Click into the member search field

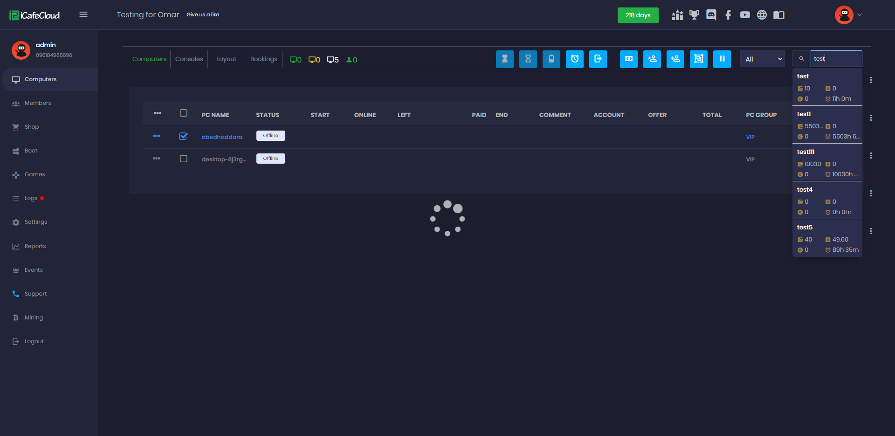click(836, 59)
